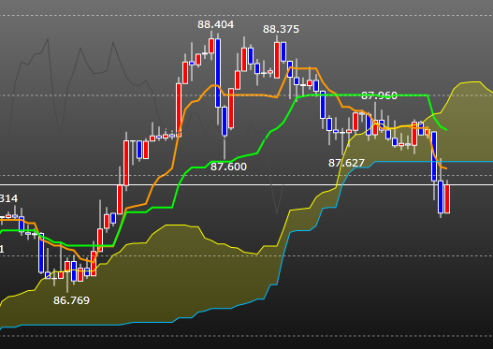Click the large red candle breaking the white line
The height and width of the screenshot is (349, 493).
tap(126, 163)
